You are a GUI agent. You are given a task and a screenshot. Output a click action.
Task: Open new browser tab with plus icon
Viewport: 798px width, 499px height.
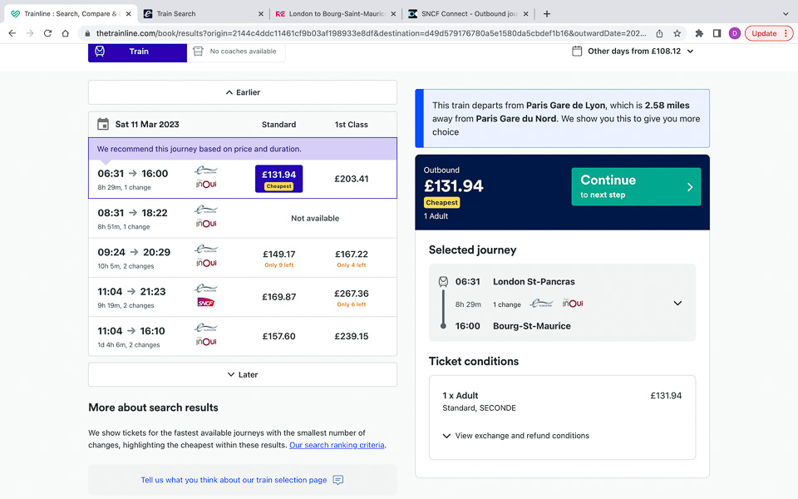[x=547, y=14]
